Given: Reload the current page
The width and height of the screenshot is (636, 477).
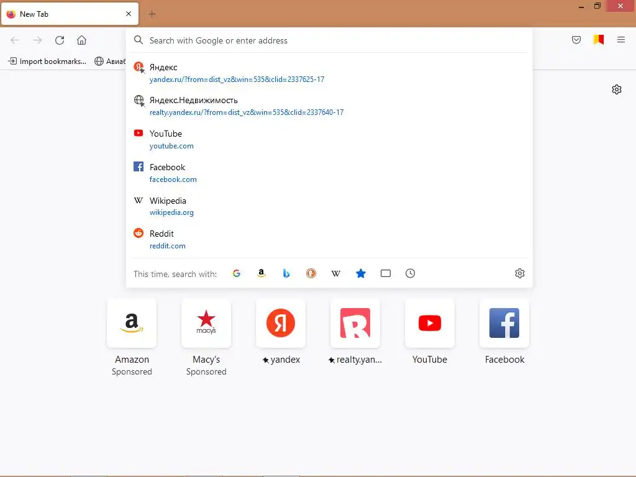Looking at the screenshot, I should click(60, 40).
